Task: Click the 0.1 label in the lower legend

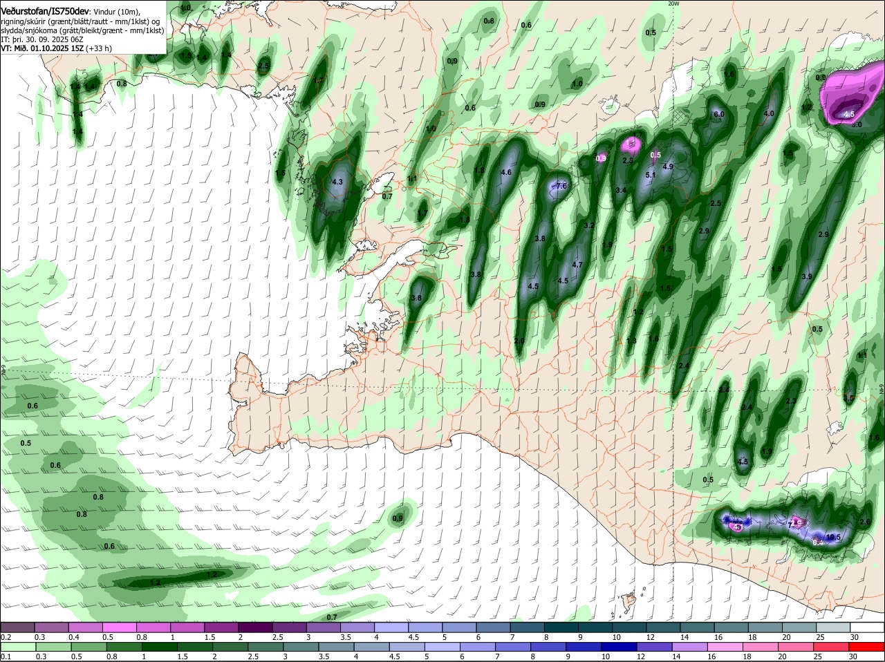Action: [x=6, y=656]
